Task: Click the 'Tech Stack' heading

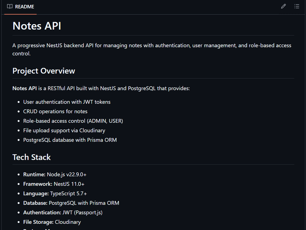Action: click(x=32, y=157)
